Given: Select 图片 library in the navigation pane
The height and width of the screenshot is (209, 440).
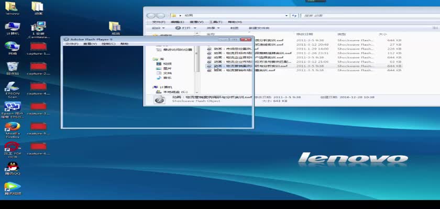Looking at the screenshot, I should pos(164,68).
